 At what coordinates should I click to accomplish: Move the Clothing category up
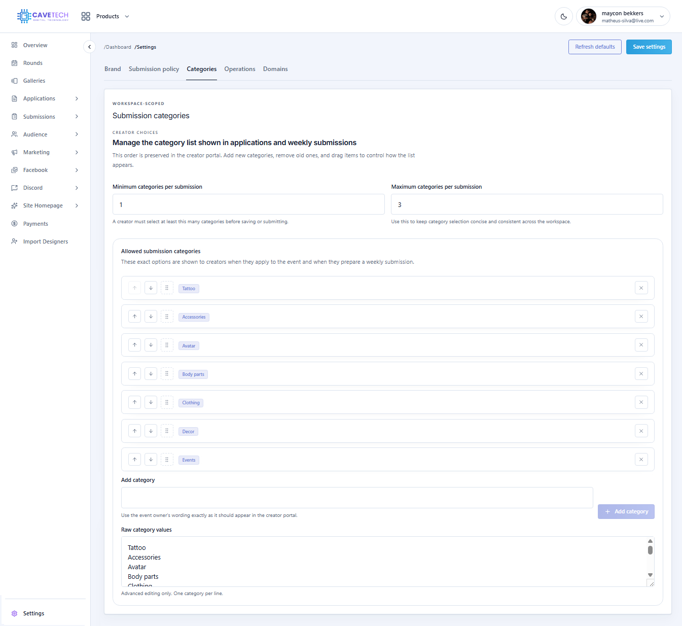[134, 402]
